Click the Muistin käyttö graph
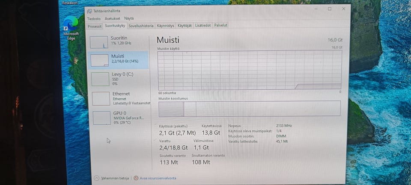The width and height of the screenshot is (411, 185). pos(250,70)
